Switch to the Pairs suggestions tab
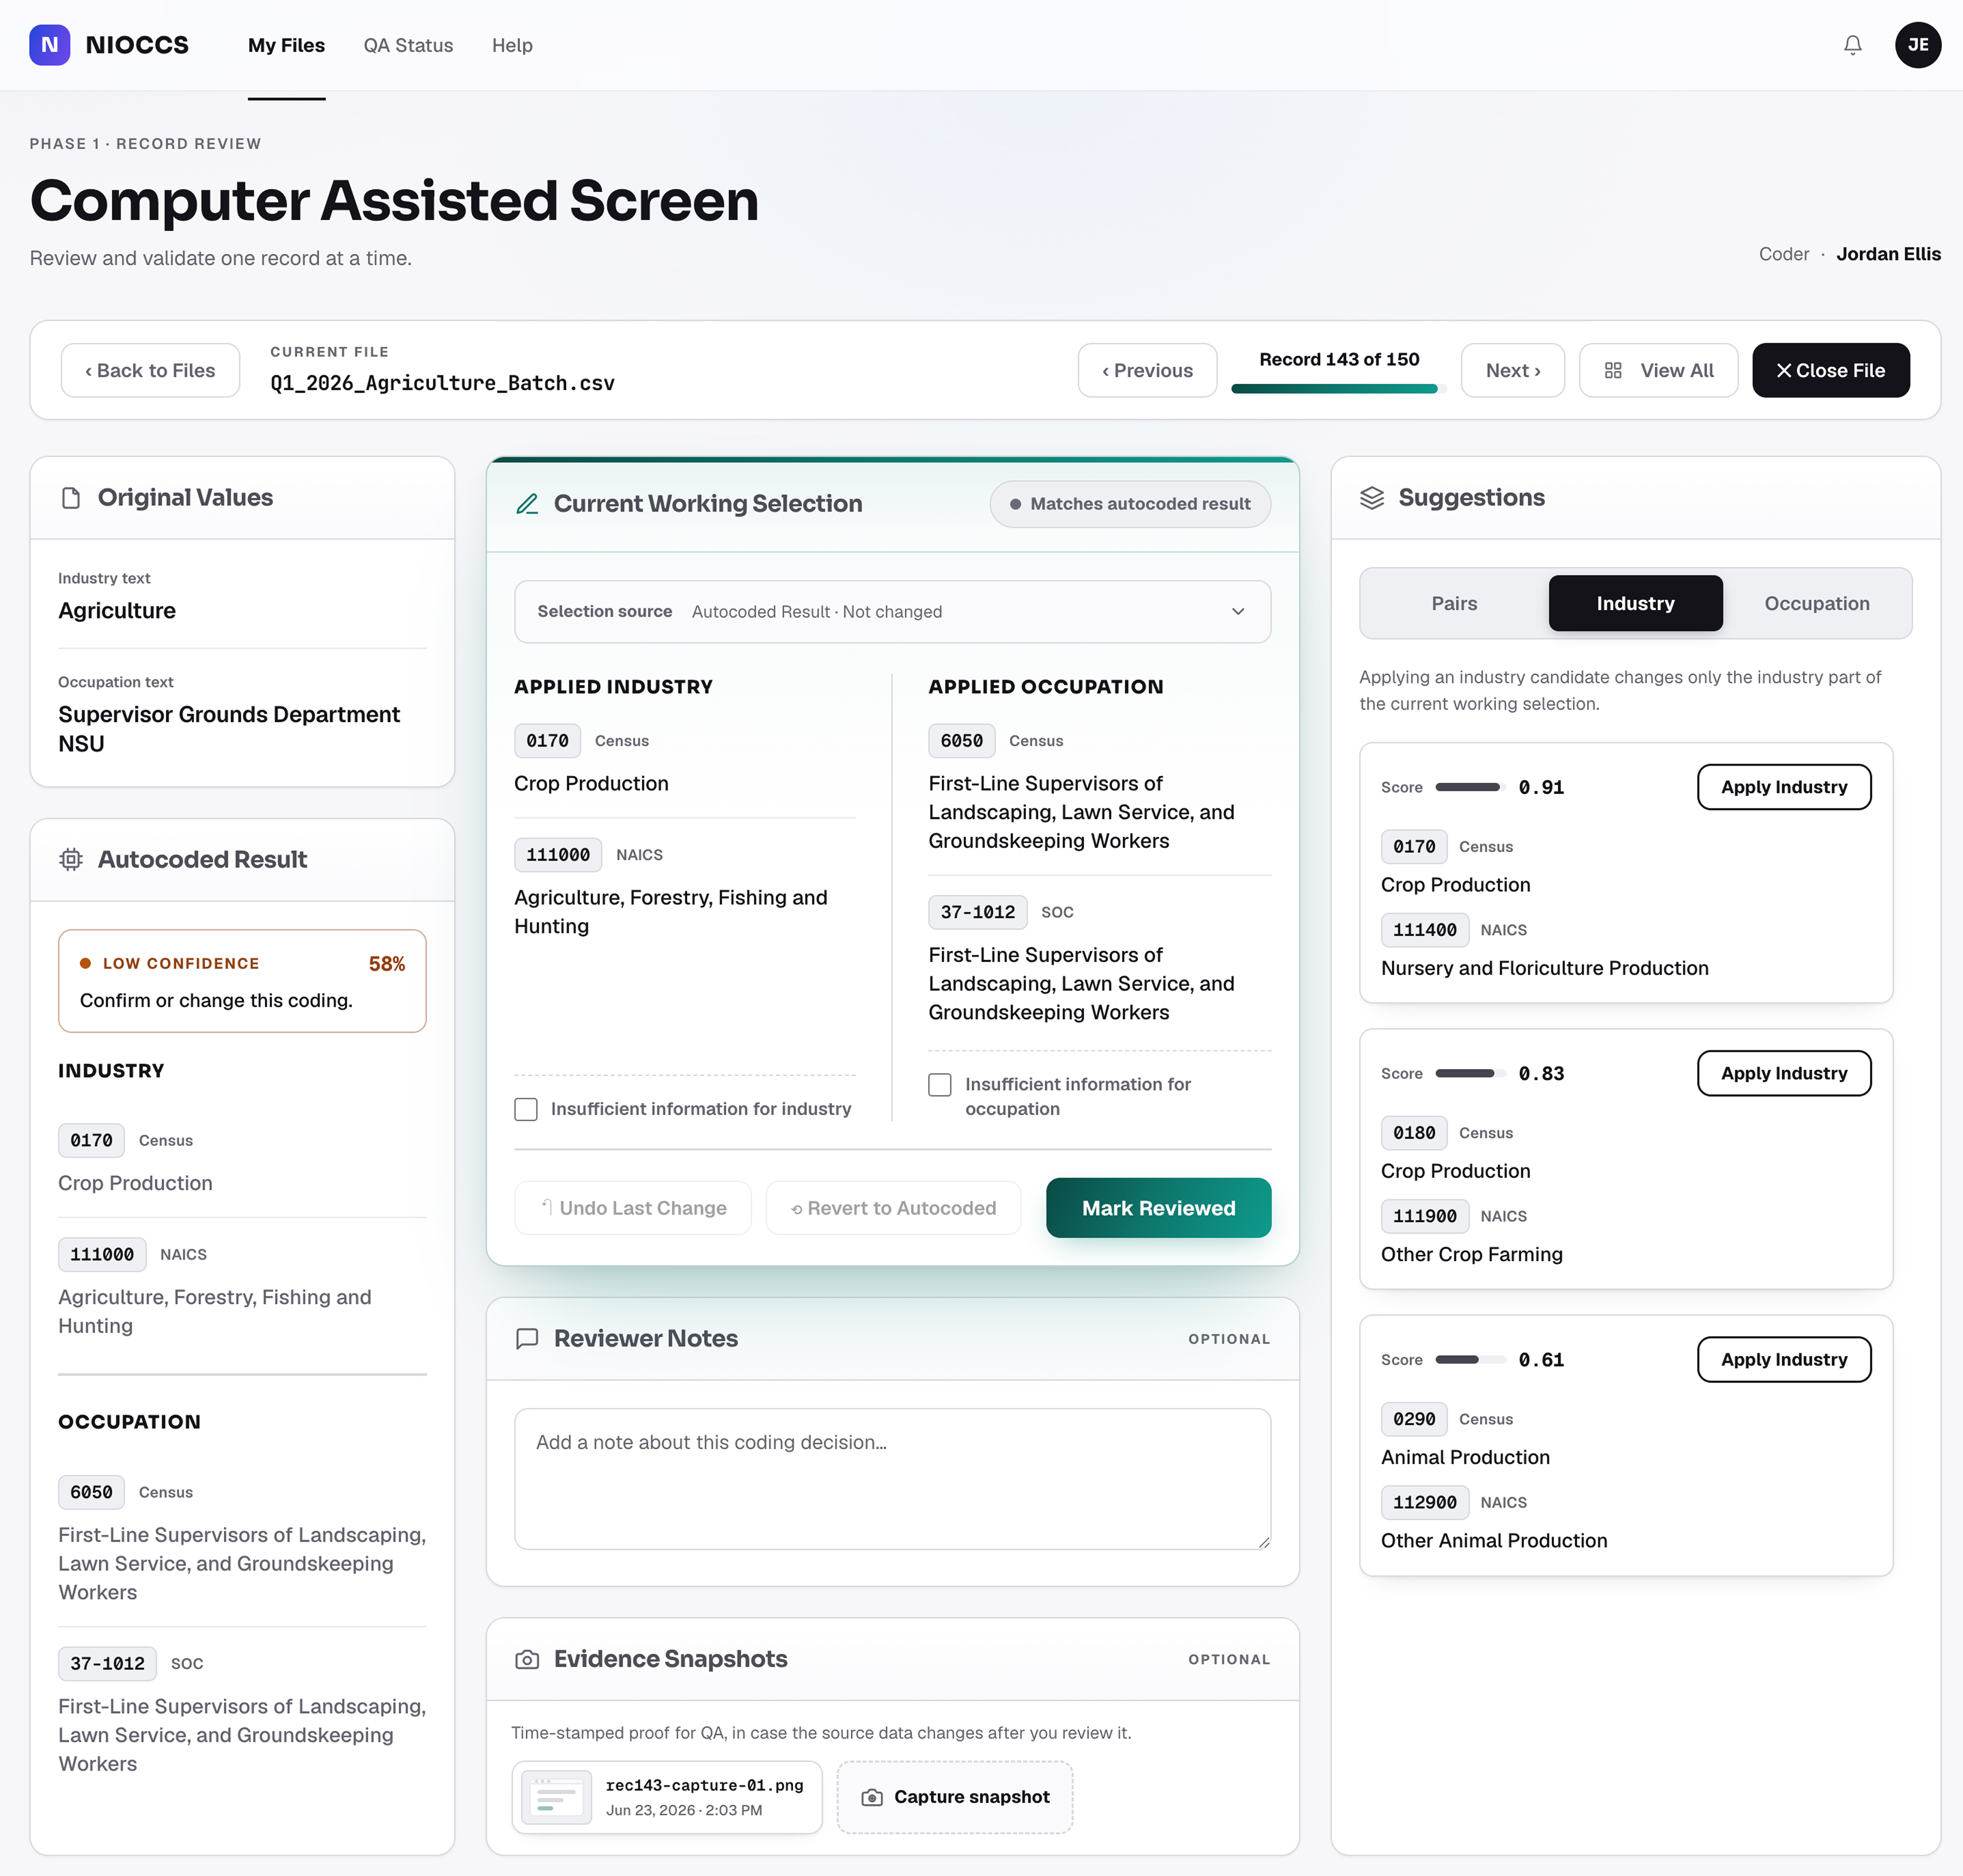The height and width of the screenshot is (1876, 1963). (1454, 604)
